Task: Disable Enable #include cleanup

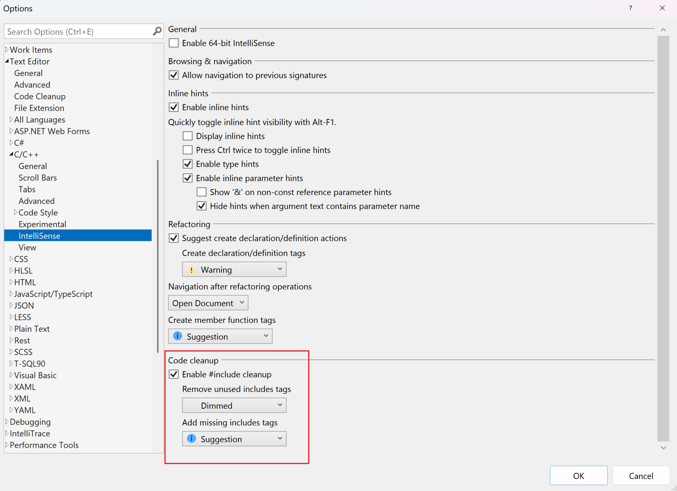Action: [x=174, y=374]
